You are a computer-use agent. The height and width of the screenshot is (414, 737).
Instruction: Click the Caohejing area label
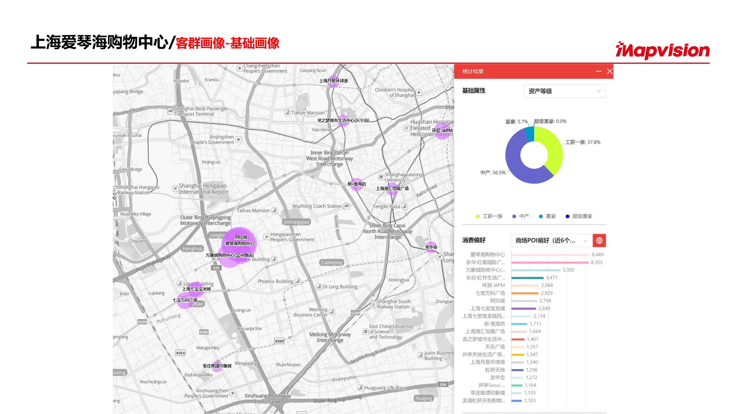[331, 262]
